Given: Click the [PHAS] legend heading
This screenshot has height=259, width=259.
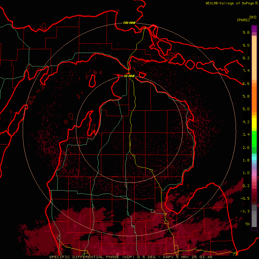Looking at the screenshot, I should click(x=243, y=20).
